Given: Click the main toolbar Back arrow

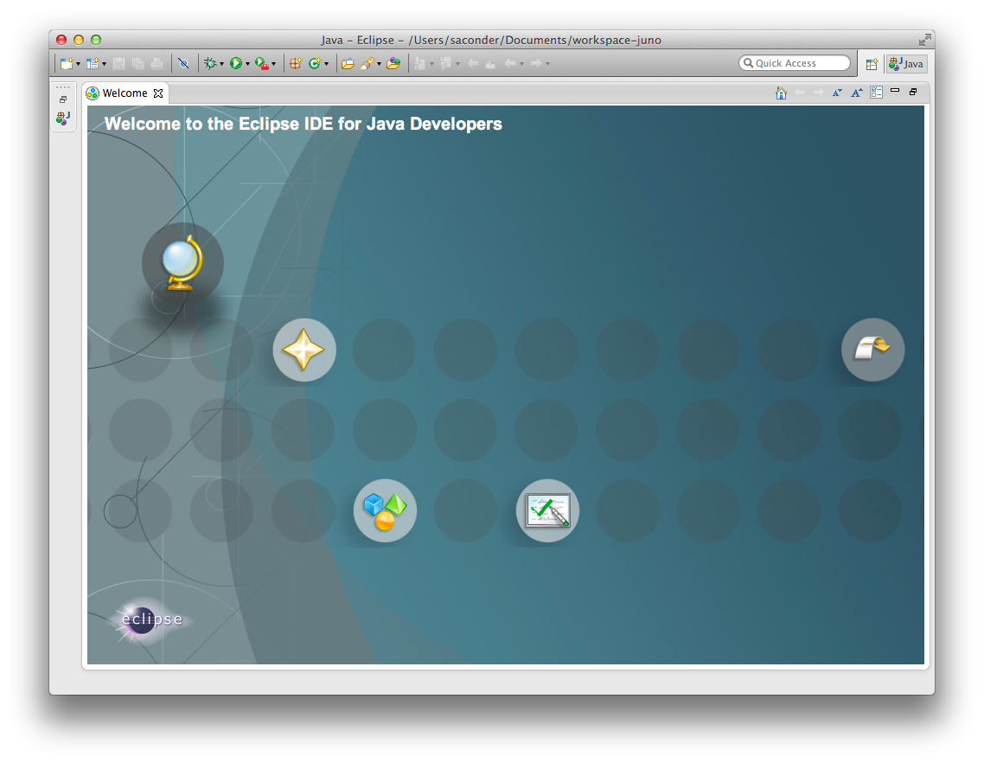Looking at the screenshot, I should point(509,63).
